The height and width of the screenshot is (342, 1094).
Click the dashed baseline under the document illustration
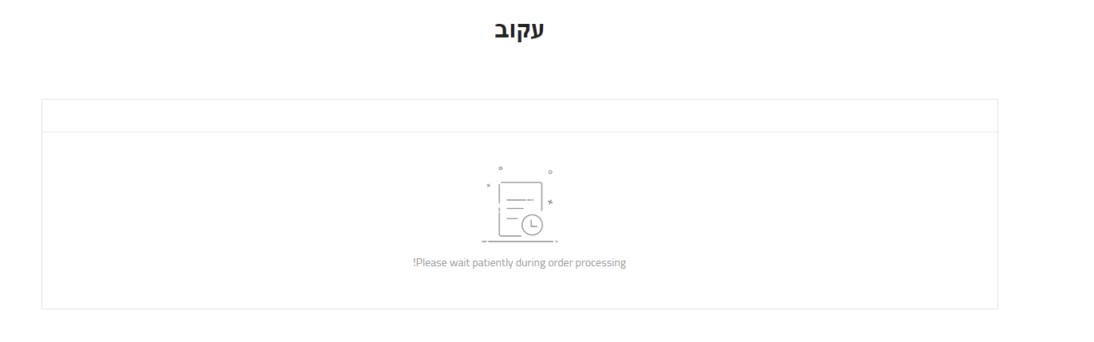[x=519, y=241]
